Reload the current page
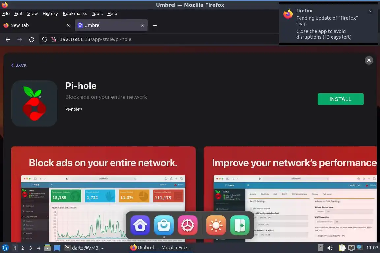This screenshot has width=380, height=253. 32,39
